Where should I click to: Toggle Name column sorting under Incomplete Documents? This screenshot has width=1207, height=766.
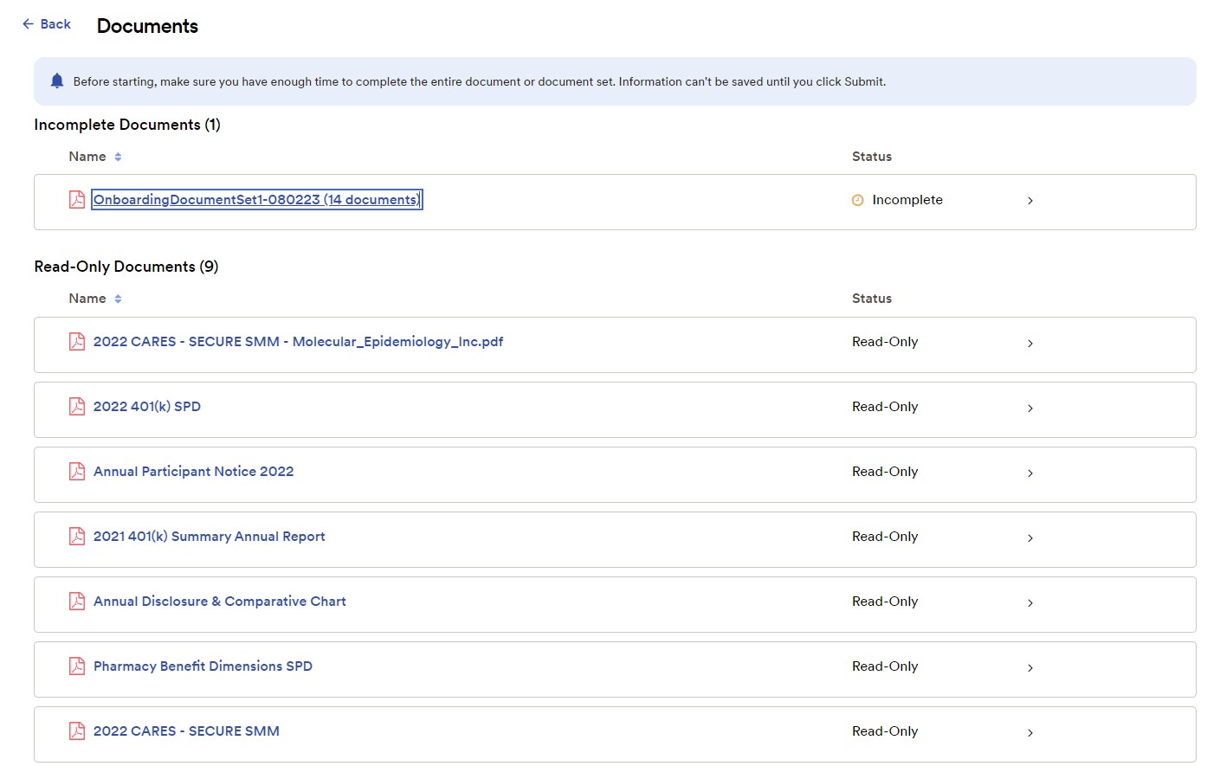117,157
